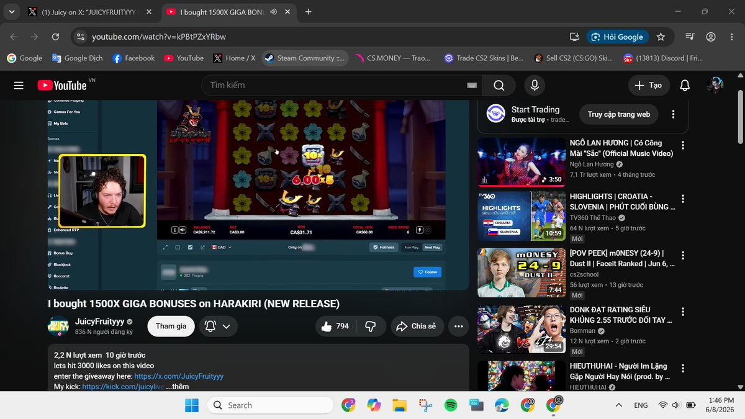
Task: Dislike the HARAKIRI video
Action: click(x=371, y=326)
